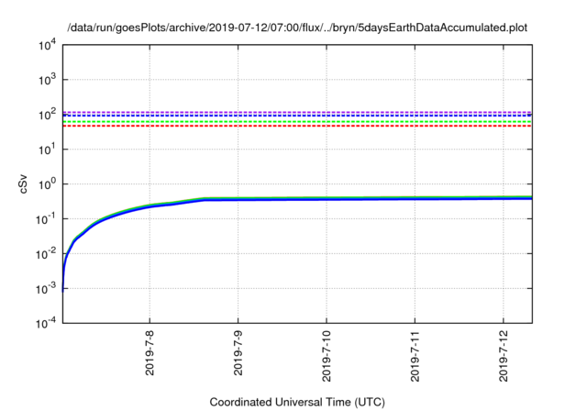Click the 2019-7-10 date tick label

[327, 356]
